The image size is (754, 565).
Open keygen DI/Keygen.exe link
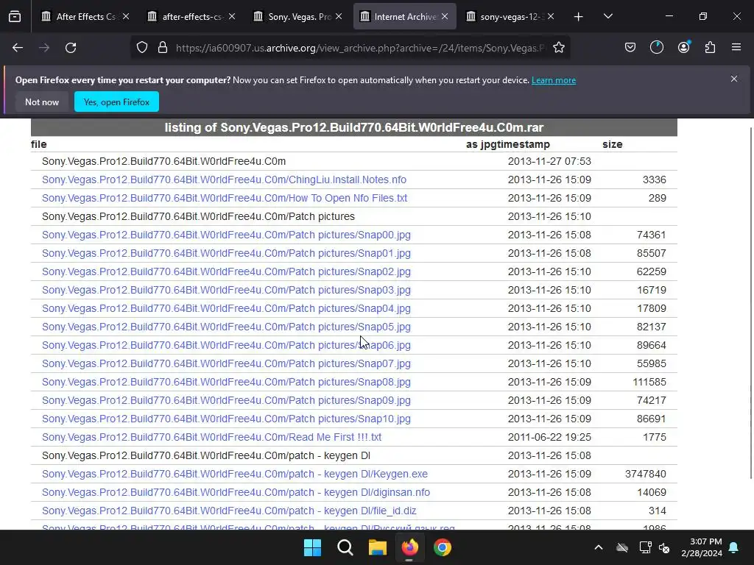tap(235, 474)
